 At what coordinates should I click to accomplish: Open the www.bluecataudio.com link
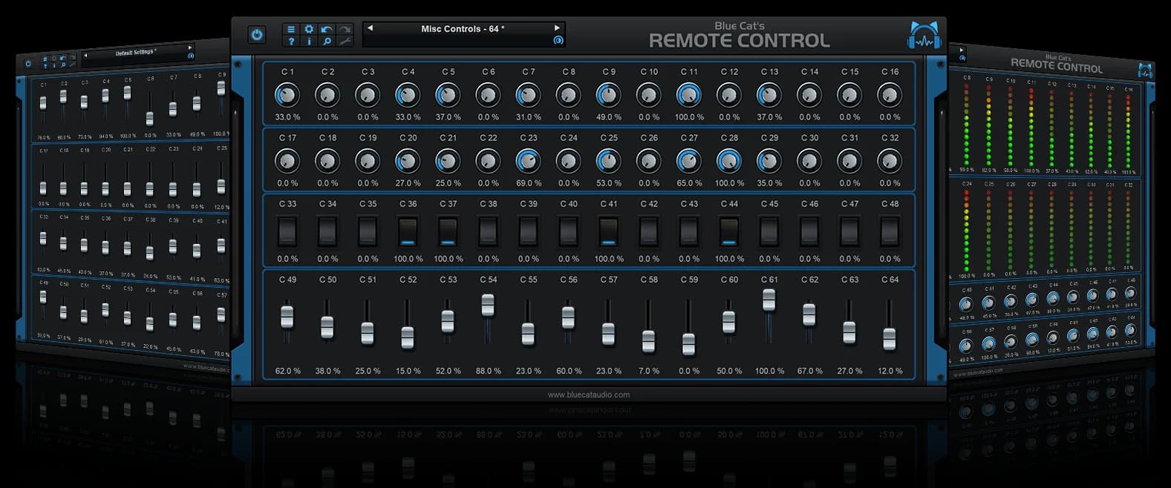[589, 395]
